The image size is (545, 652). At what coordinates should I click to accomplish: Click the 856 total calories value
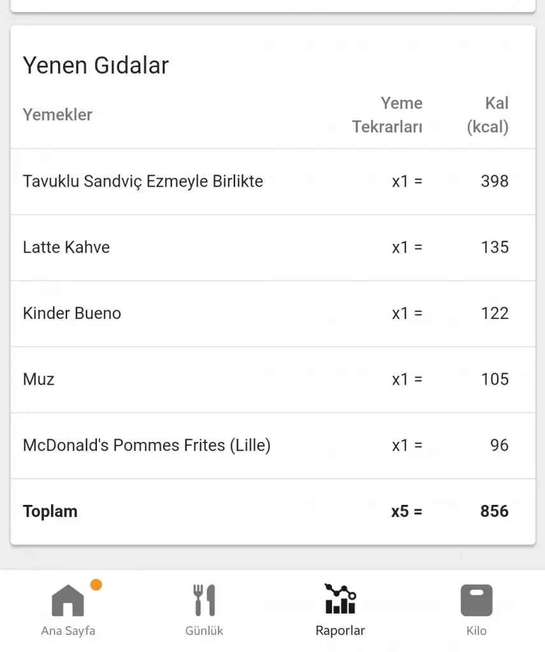point(494,511)
